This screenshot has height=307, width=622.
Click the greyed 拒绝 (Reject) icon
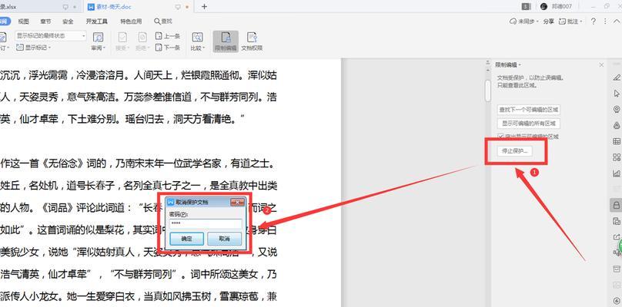click(x=142, y=37)
